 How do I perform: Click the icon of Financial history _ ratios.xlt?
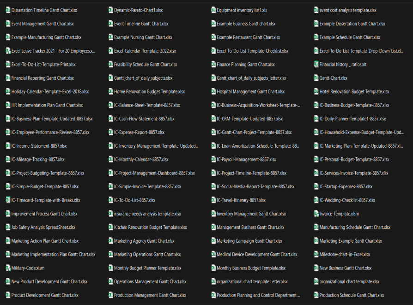coord(316,65)
